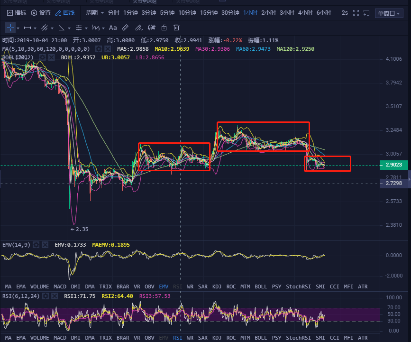Open MA indicator settings gear
411x342 pixels.
(99, 49)
